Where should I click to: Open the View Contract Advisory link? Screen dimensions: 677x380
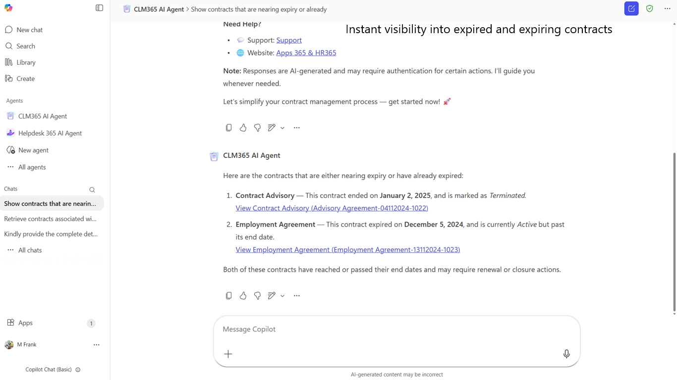click(x=332, y=208)
